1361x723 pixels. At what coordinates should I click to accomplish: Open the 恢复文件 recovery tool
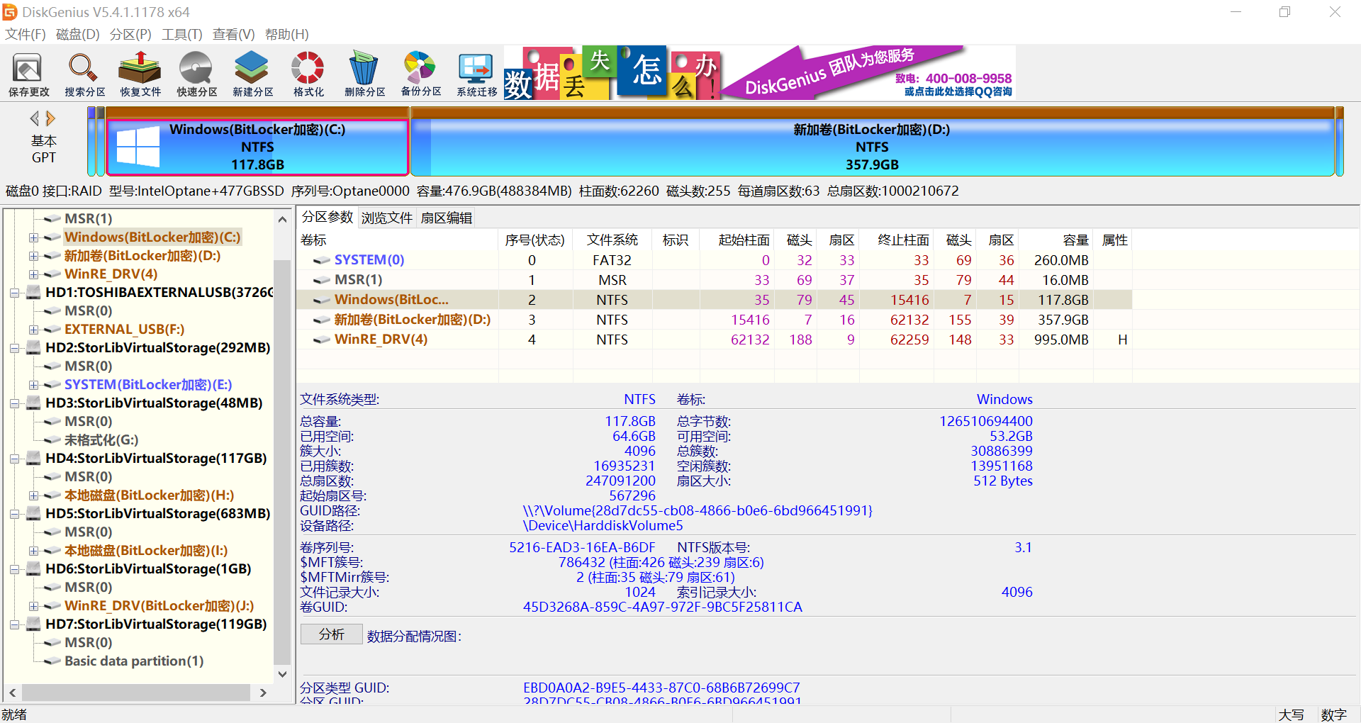[x=139, y=73]
